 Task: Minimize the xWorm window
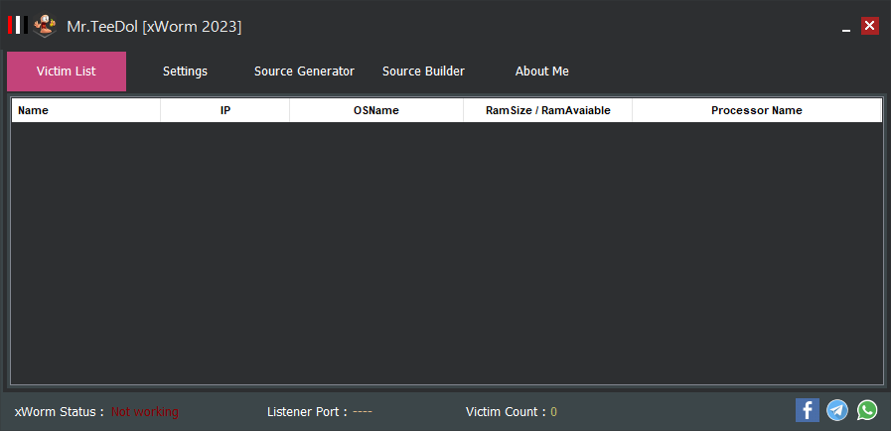(846, 27)
